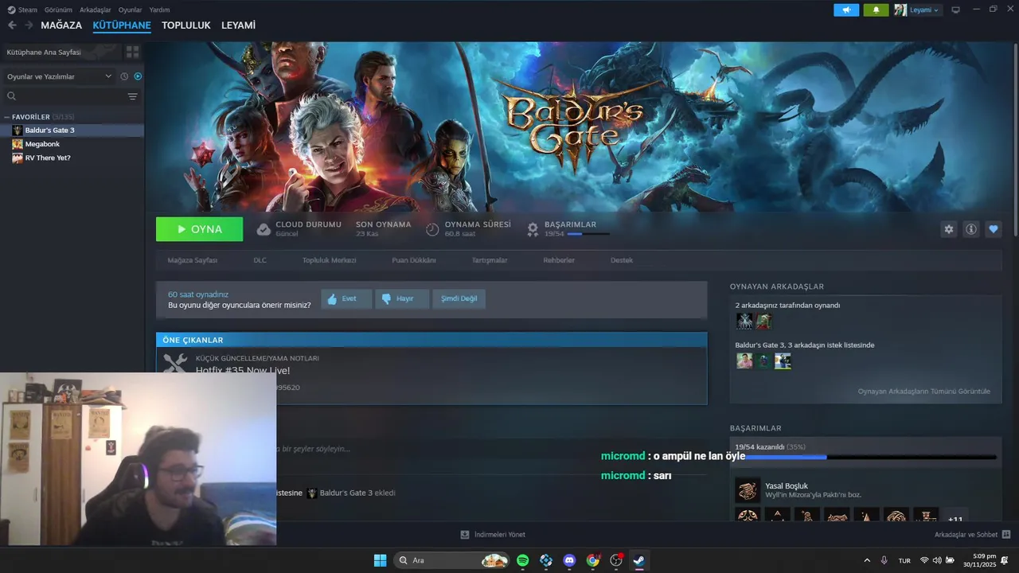This screenshot has height=573, width=1019.
Task: Collapse the FAVORİLER category
Action: pyautogui.click(x=7, y=117)
